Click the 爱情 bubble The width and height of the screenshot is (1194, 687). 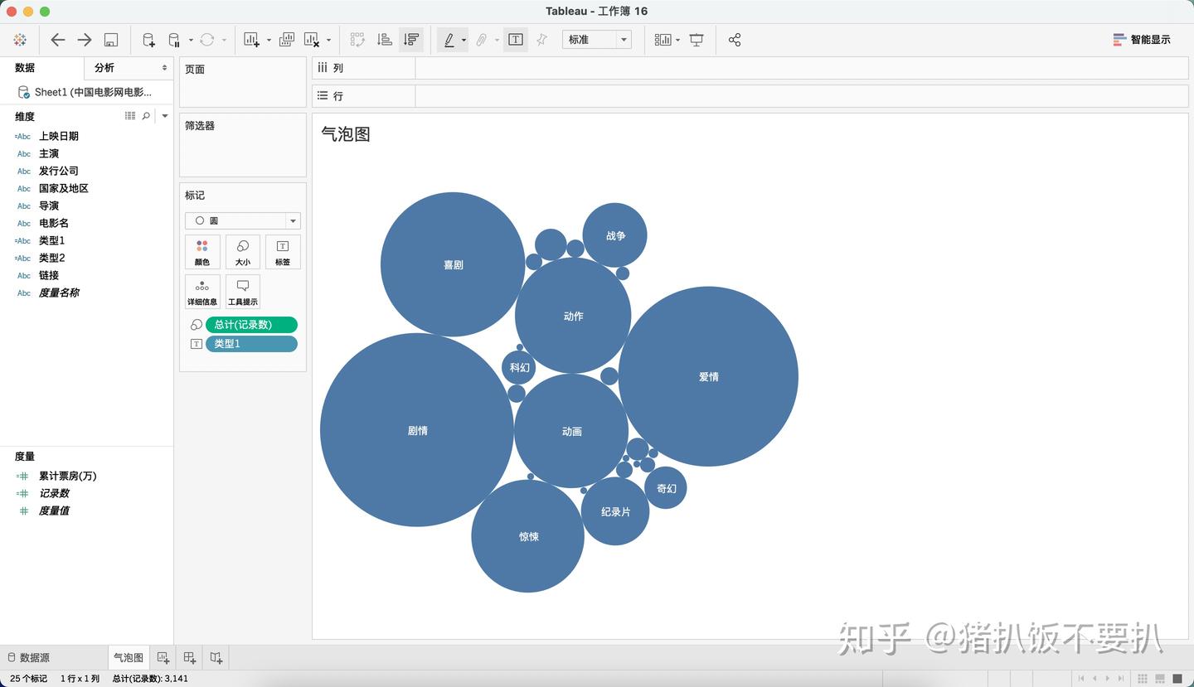[708, 376]
